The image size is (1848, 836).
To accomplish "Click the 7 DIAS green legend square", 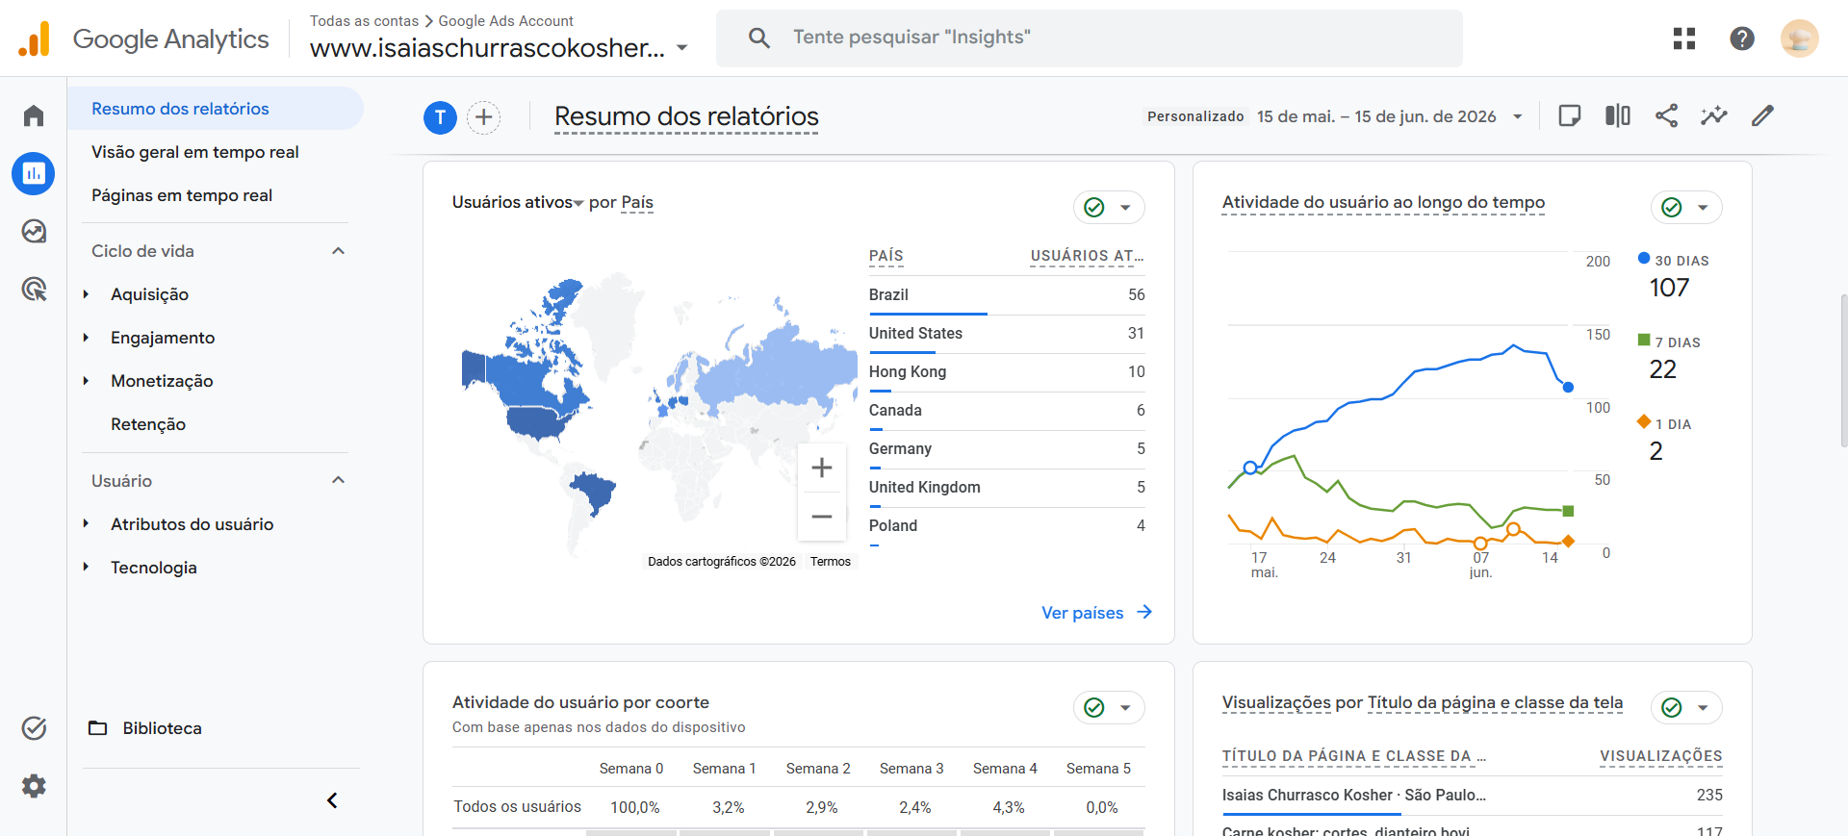I will 1644,340.
